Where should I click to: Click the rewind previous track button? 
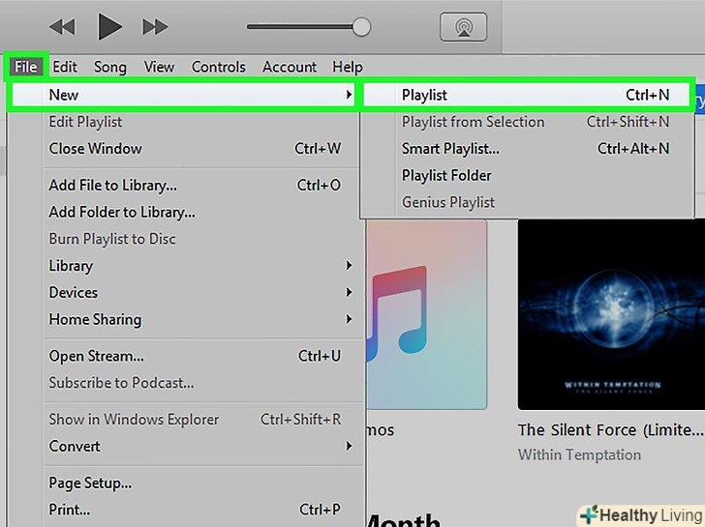pyautogui.click(x=62, y=27)
